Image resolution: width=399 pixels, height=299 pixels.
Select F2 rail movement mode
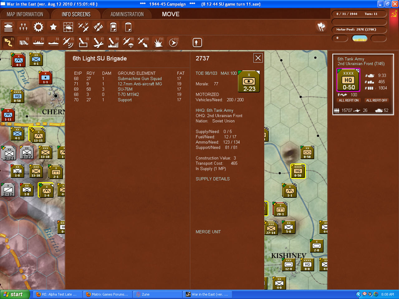click(x=23, y=42)
